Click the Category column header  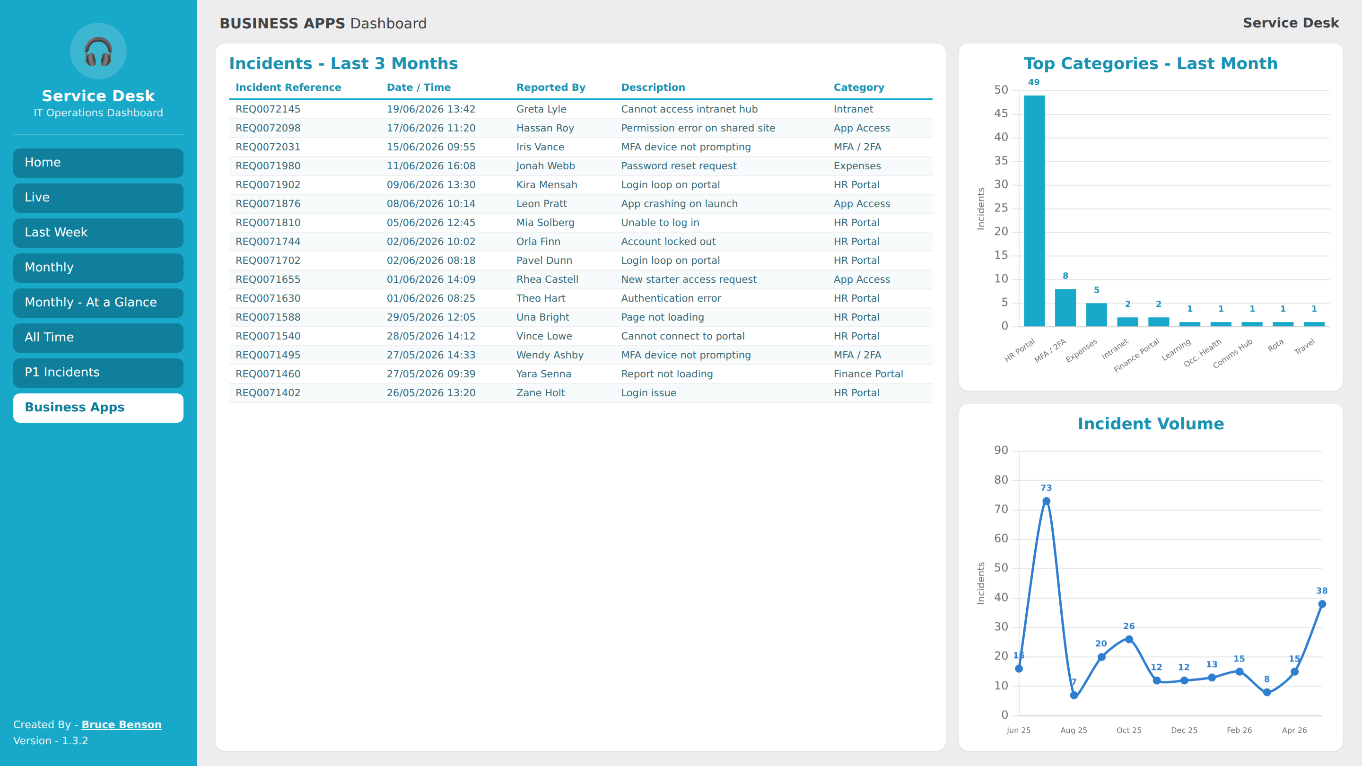(x=859, y=87)
